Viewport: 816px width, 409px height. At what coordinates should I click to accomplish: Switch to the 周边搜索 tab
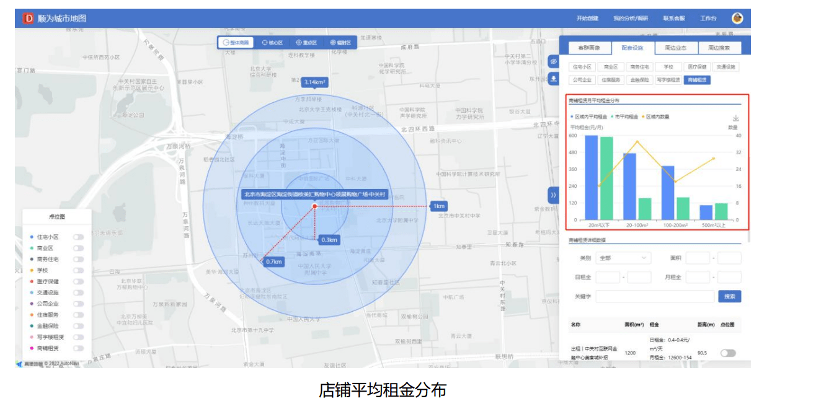[719, 48]
